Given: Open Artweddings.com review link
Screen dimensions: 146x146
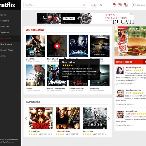Looking at the screenshot, I should 133,67.
